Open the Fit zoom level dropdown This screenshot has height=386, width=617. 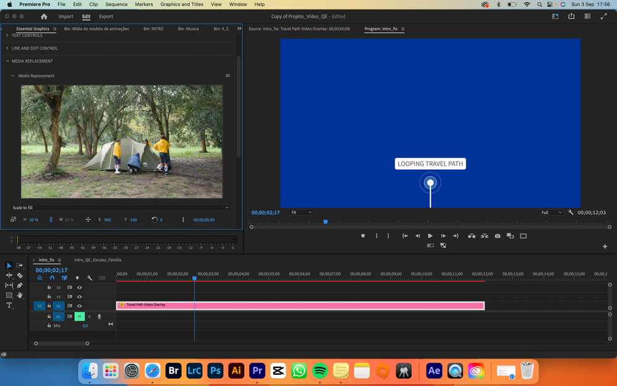point(301,213)
